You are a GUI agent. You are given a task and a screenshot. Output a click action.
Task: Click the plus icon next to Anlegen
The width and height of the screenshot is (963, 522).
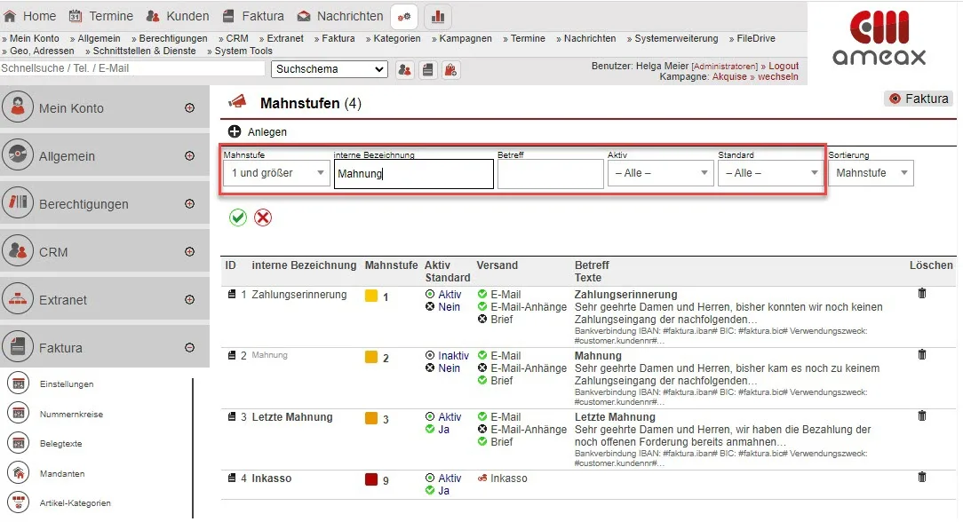(x=235, y=131)
